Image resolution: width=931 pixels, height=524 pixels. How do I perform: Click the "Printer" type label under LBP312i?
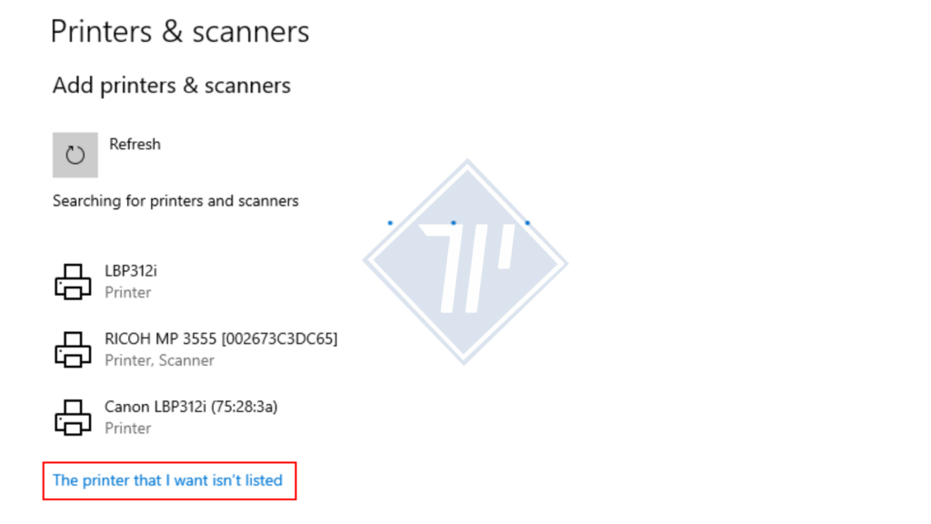[x=127, y=292]
